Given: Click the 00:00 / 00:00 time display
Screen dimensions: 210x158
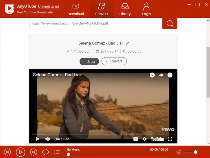Looking at the screenshot, I should tap(159, 150).
